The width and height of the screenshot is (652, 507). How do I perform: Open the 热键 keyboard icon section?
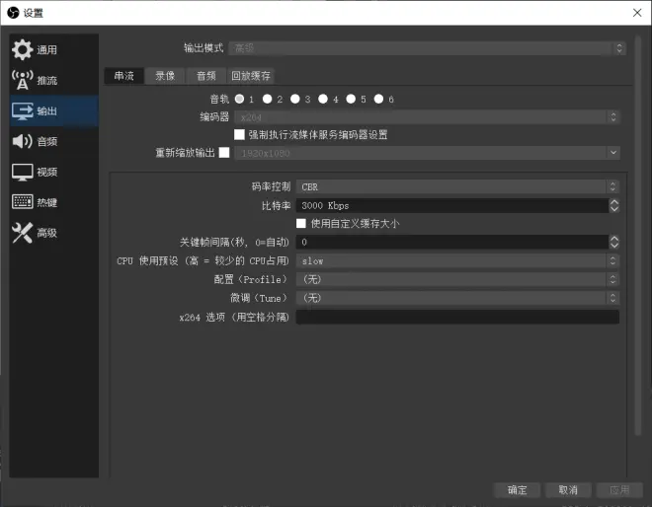pyautogui.click(x=22, y=202)
